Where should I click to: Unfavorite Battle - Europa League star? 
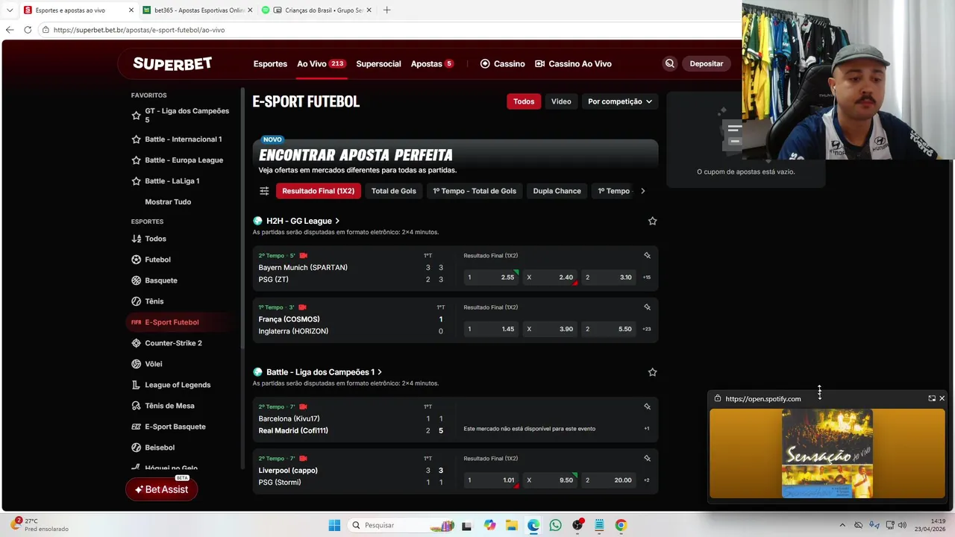pos(136,160)
